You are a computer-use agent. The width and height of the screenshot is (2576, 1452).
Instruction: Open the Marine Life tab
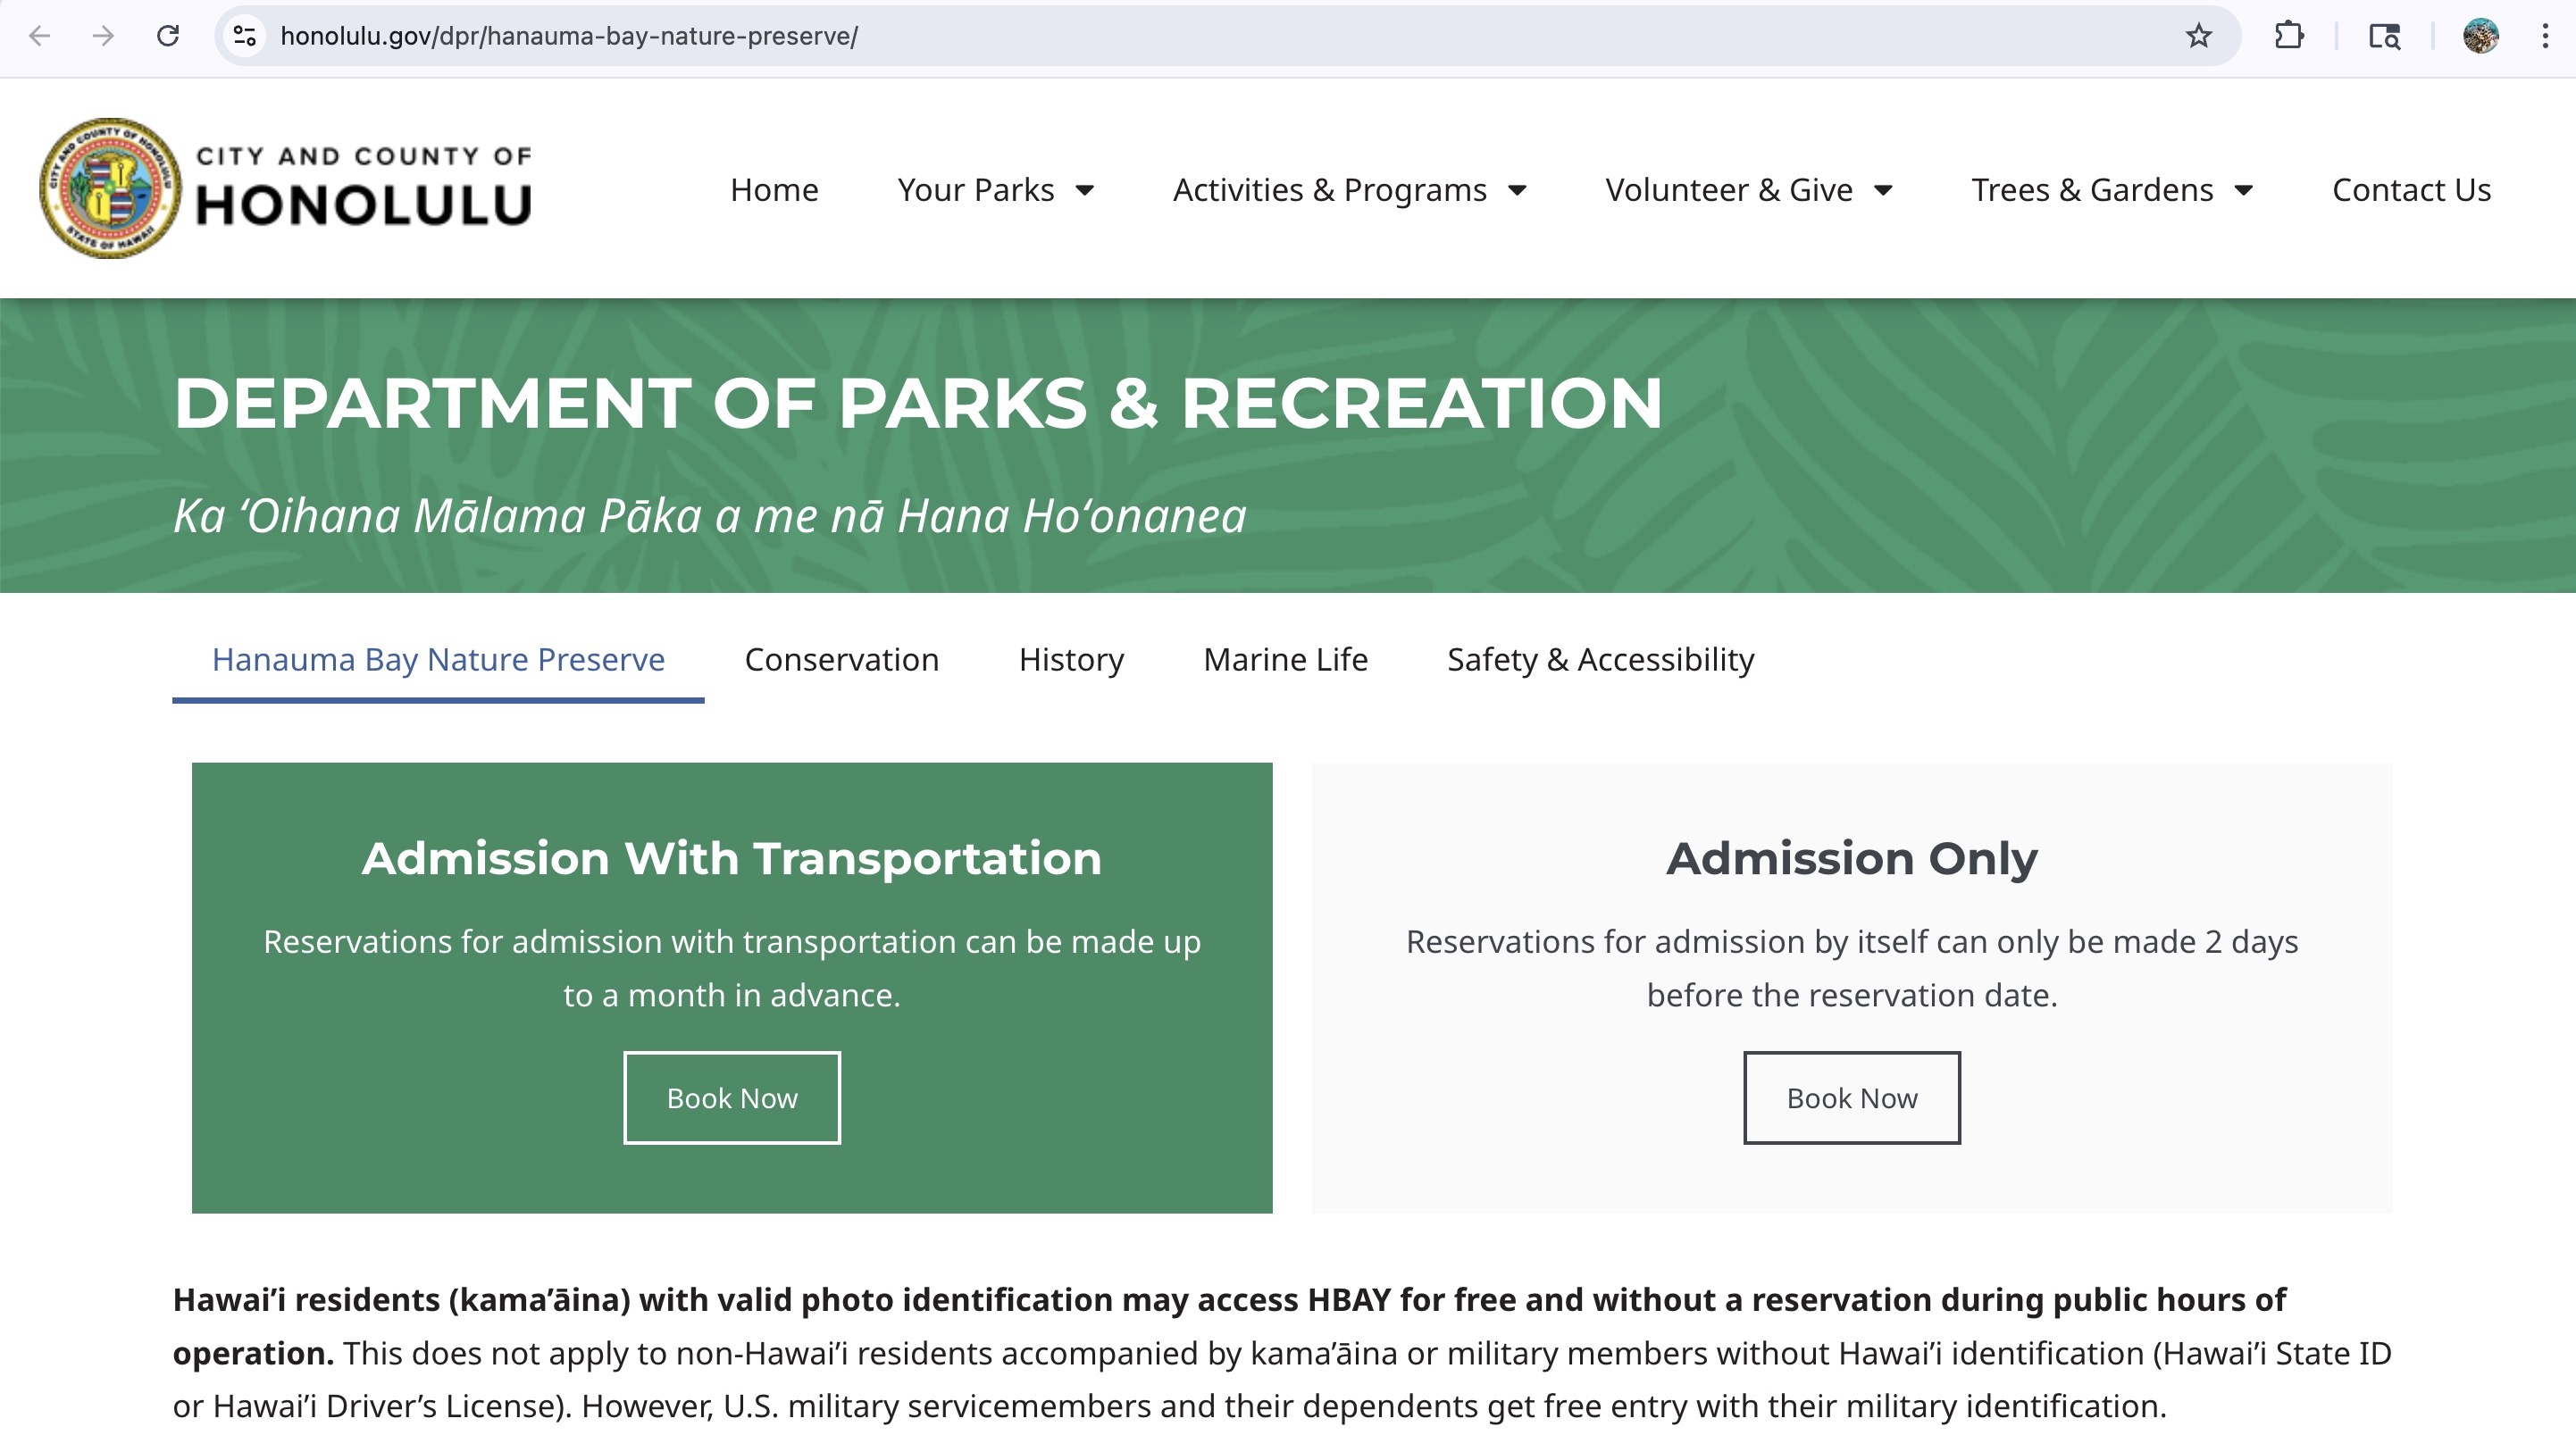1285,660
